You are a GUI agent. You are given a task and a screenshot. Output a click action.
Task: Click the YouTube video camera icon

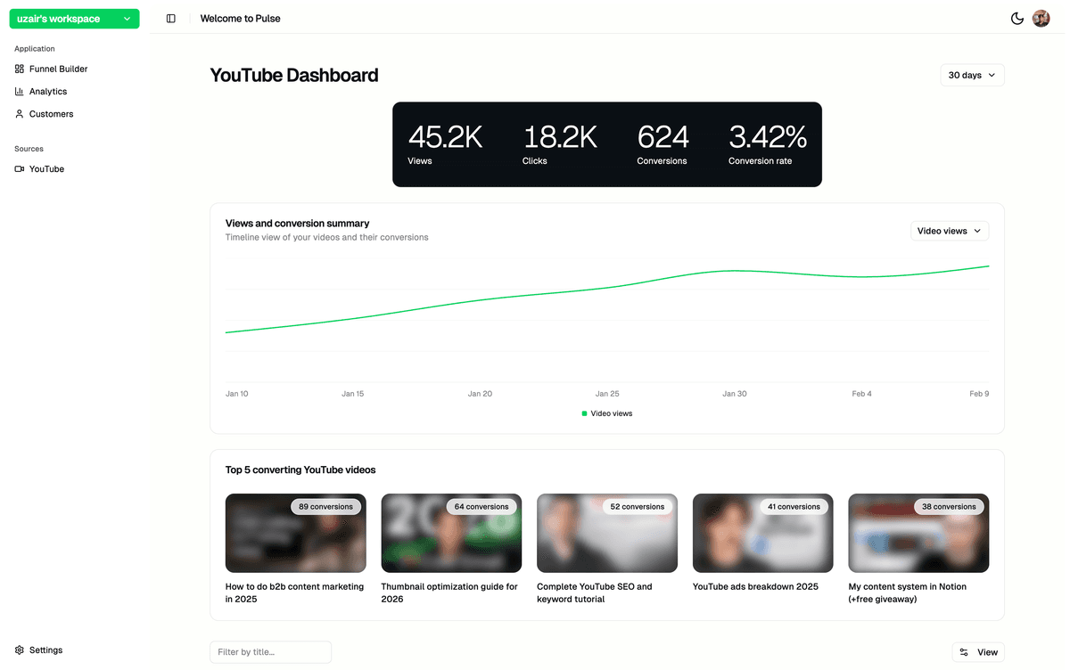coord(20,169)
